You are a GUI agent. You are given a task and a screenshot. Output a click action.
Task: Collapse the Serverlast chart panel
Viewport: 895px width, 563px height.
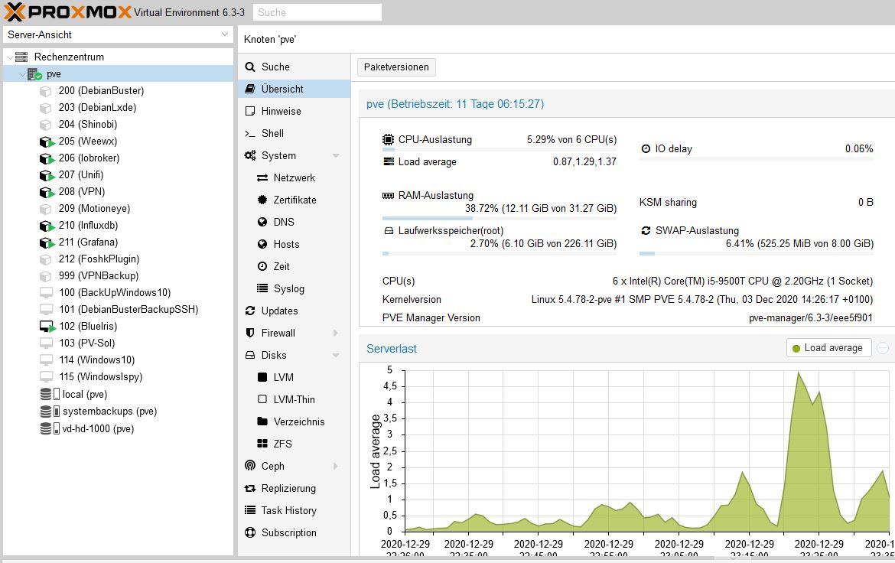pyautogui.click(x=883, y=348)
